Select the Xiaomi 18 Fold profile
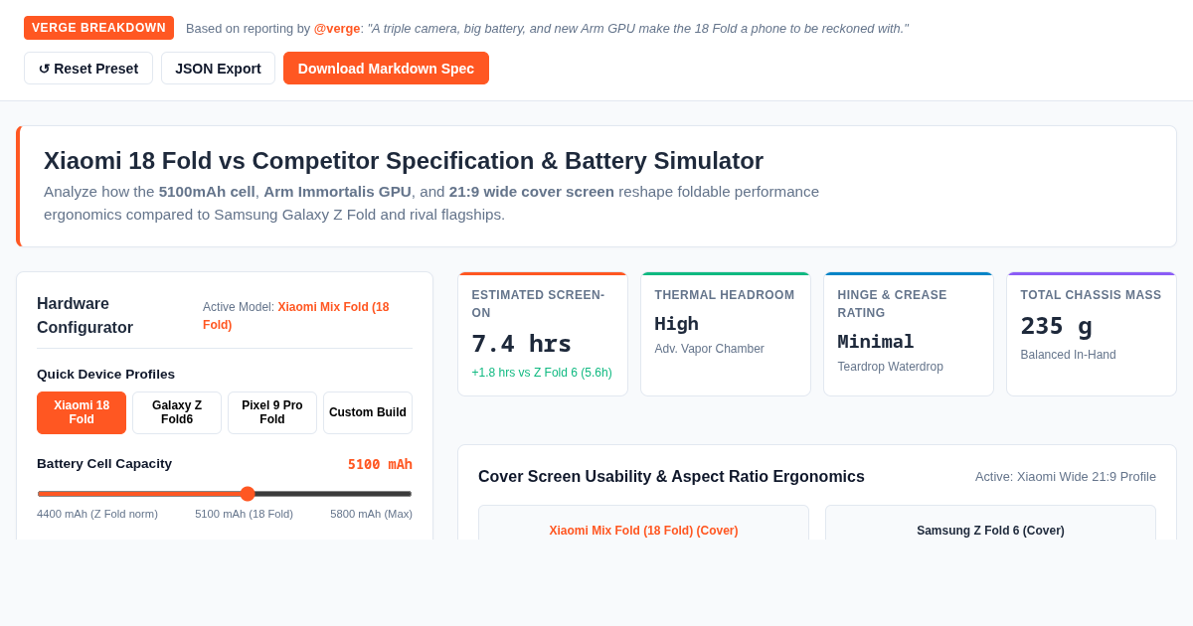 (x=82, y=412)
